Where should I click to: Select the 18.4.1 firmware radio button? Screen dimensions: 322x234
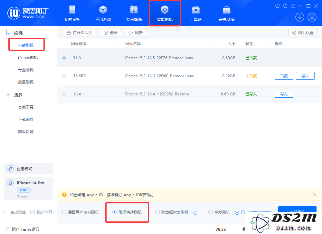click(64, 94)
